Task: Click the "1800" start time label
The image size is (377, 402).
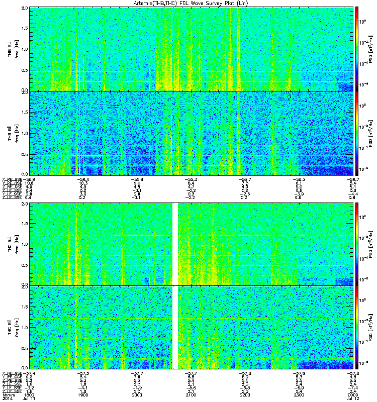Action: click(x=29, y=395)
